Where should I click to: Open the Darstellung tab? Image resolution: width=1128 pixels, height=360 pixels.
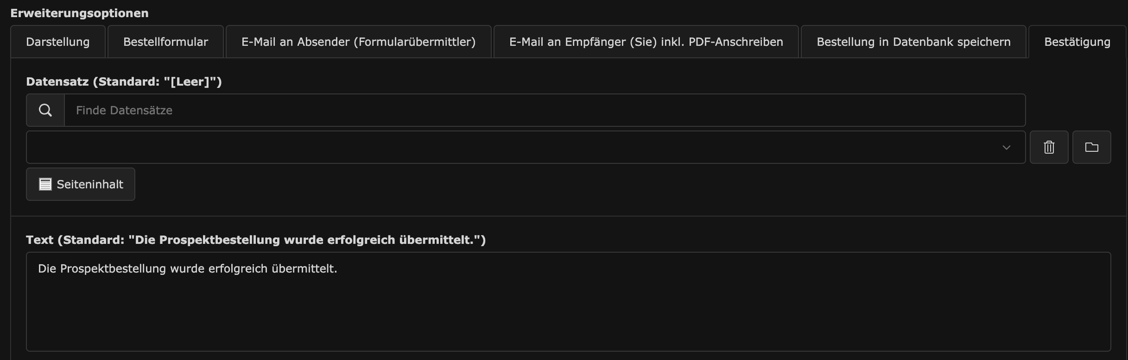pos(58,42)
